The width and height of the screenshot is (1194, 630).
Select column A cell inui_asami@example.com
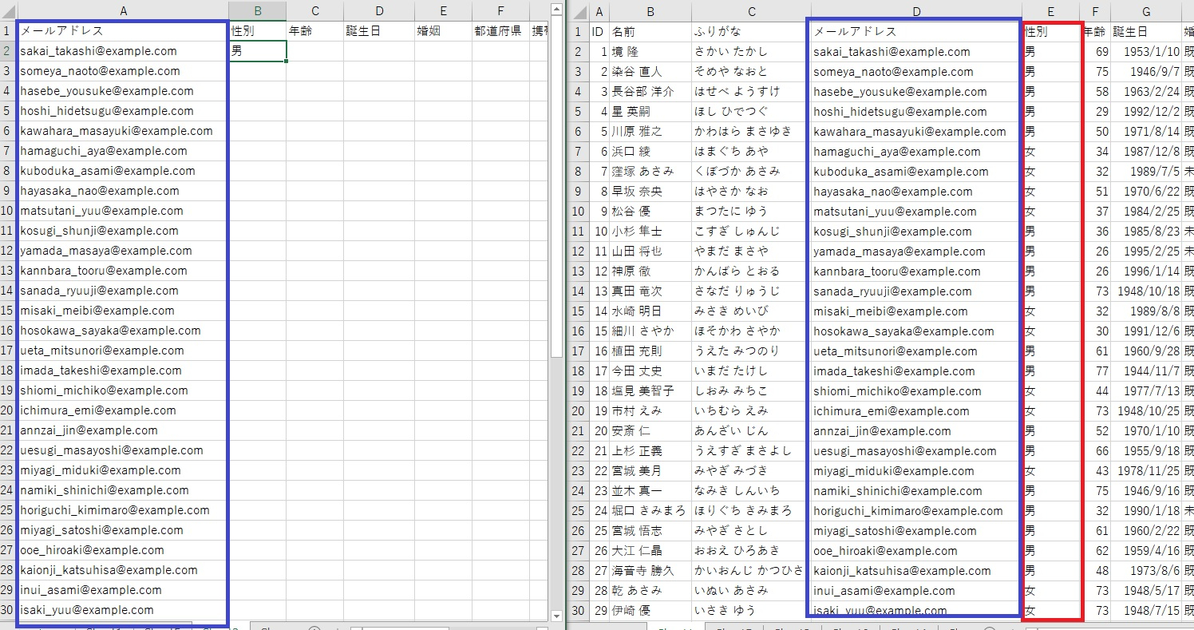tap(123, 590)
